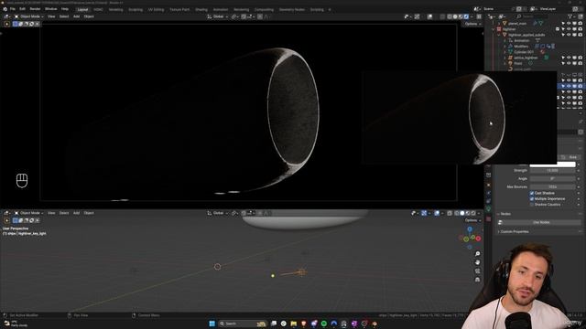Enable rendered shading in top viewport

tap(466, 16)
